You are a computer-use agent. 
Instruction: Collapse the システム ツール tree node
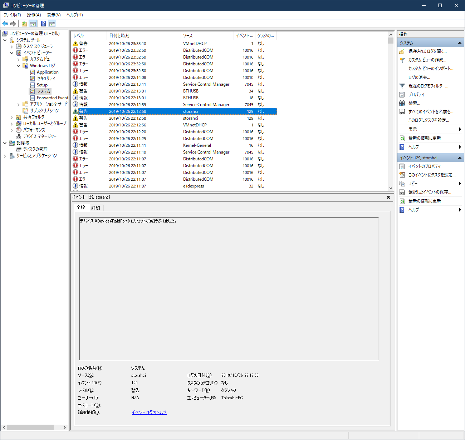(5, 40)
